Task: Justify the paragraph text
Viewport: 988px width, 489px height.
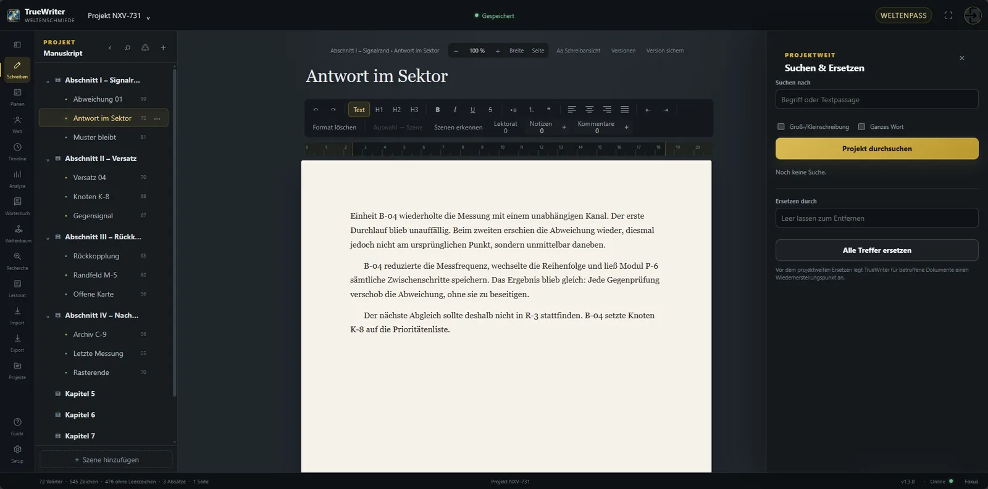Action: (x=625, y=110)
